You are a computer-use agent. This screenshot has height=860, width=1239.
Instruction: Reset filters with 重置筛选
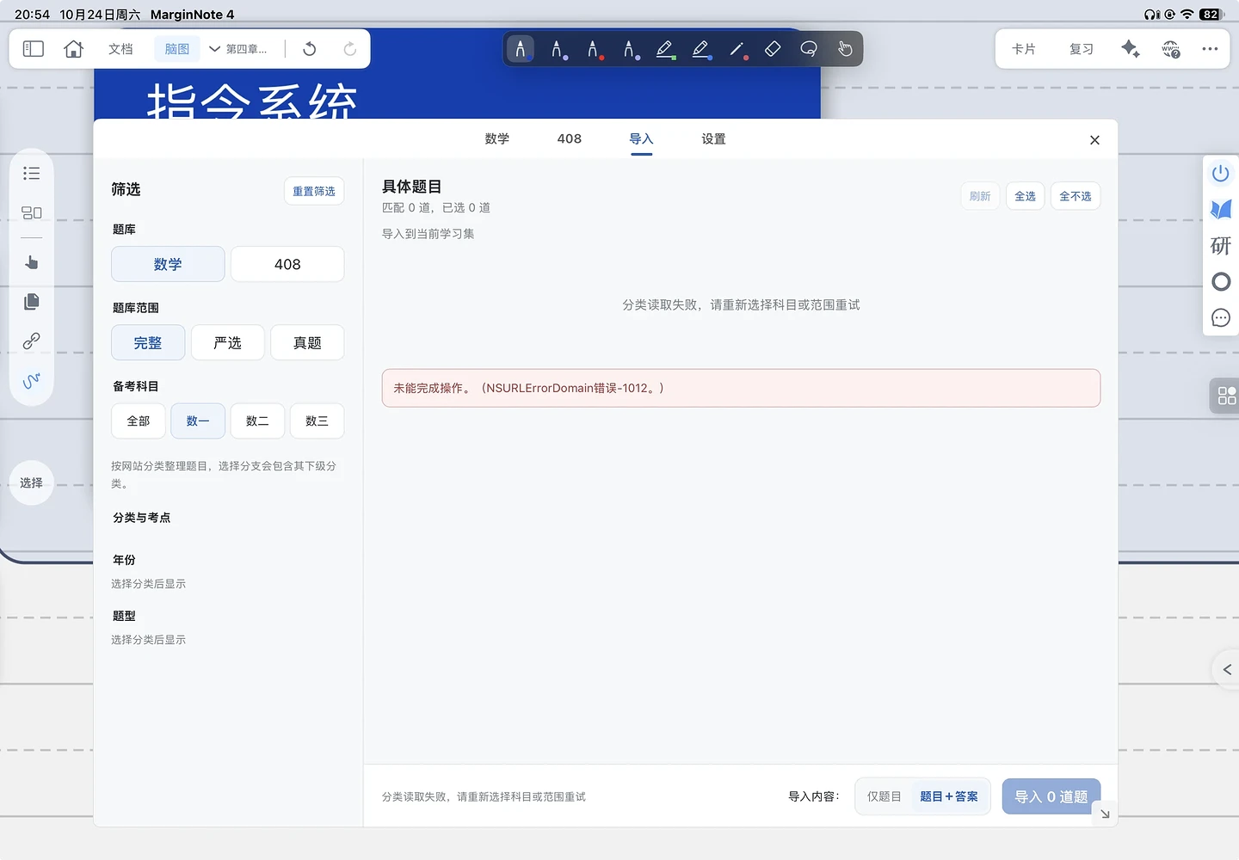(314, 191)
